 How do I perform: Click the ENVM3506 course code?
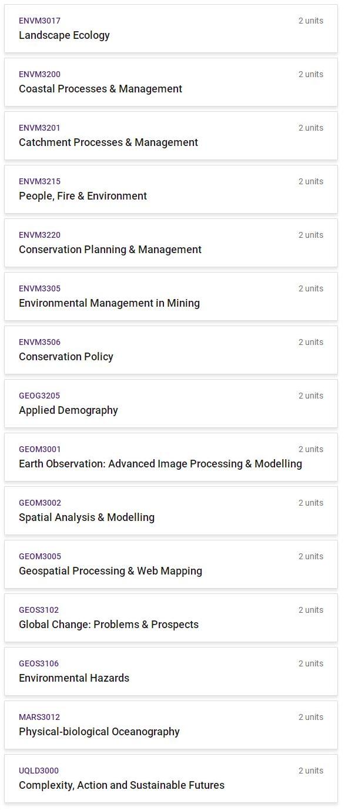pyautogui.click(x=39, y=342)
